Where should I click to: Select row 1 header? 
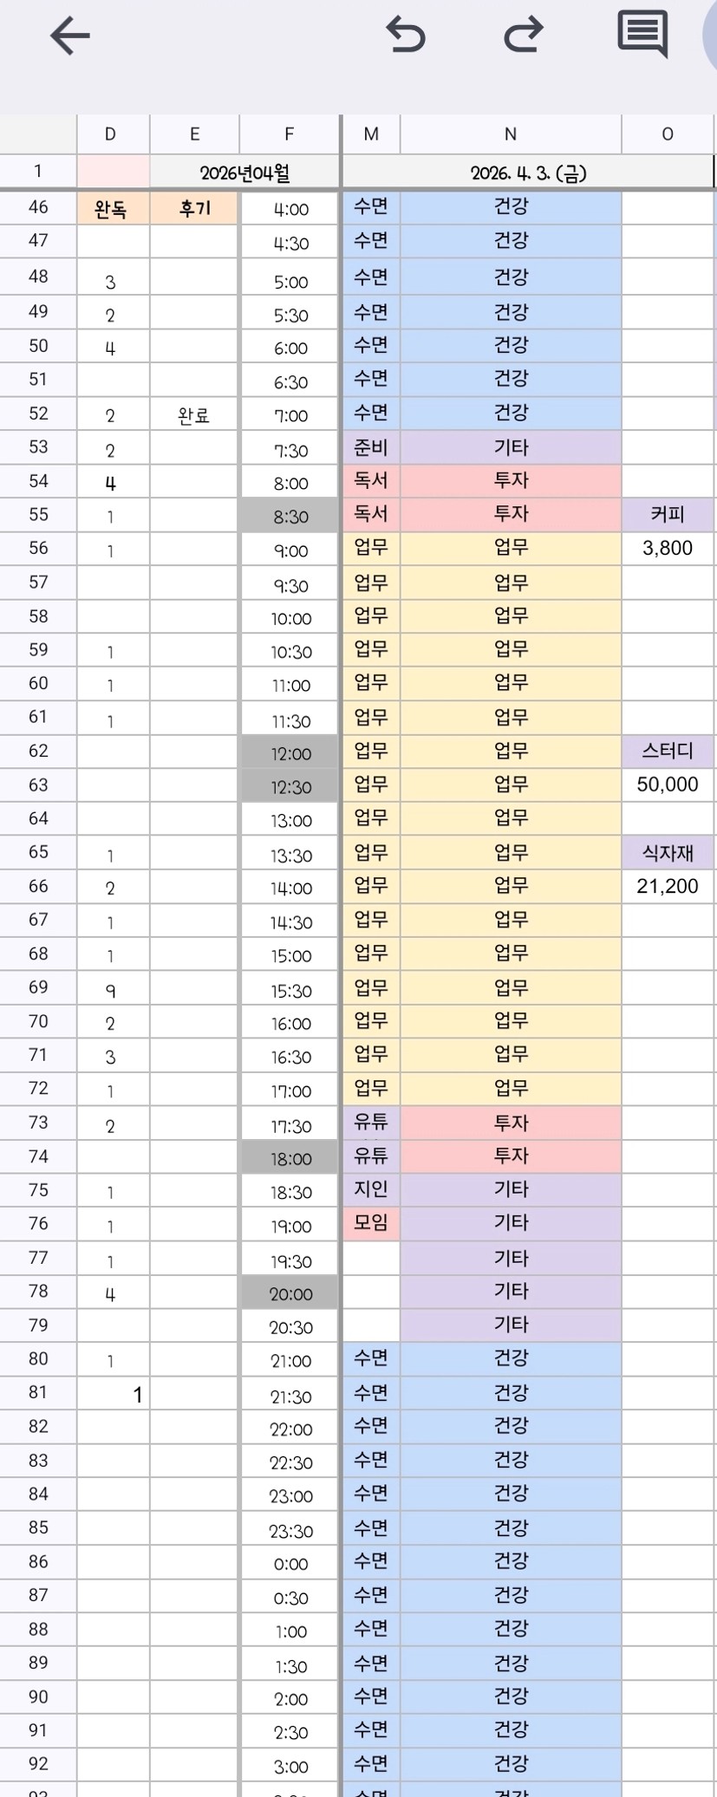point(38,171)
